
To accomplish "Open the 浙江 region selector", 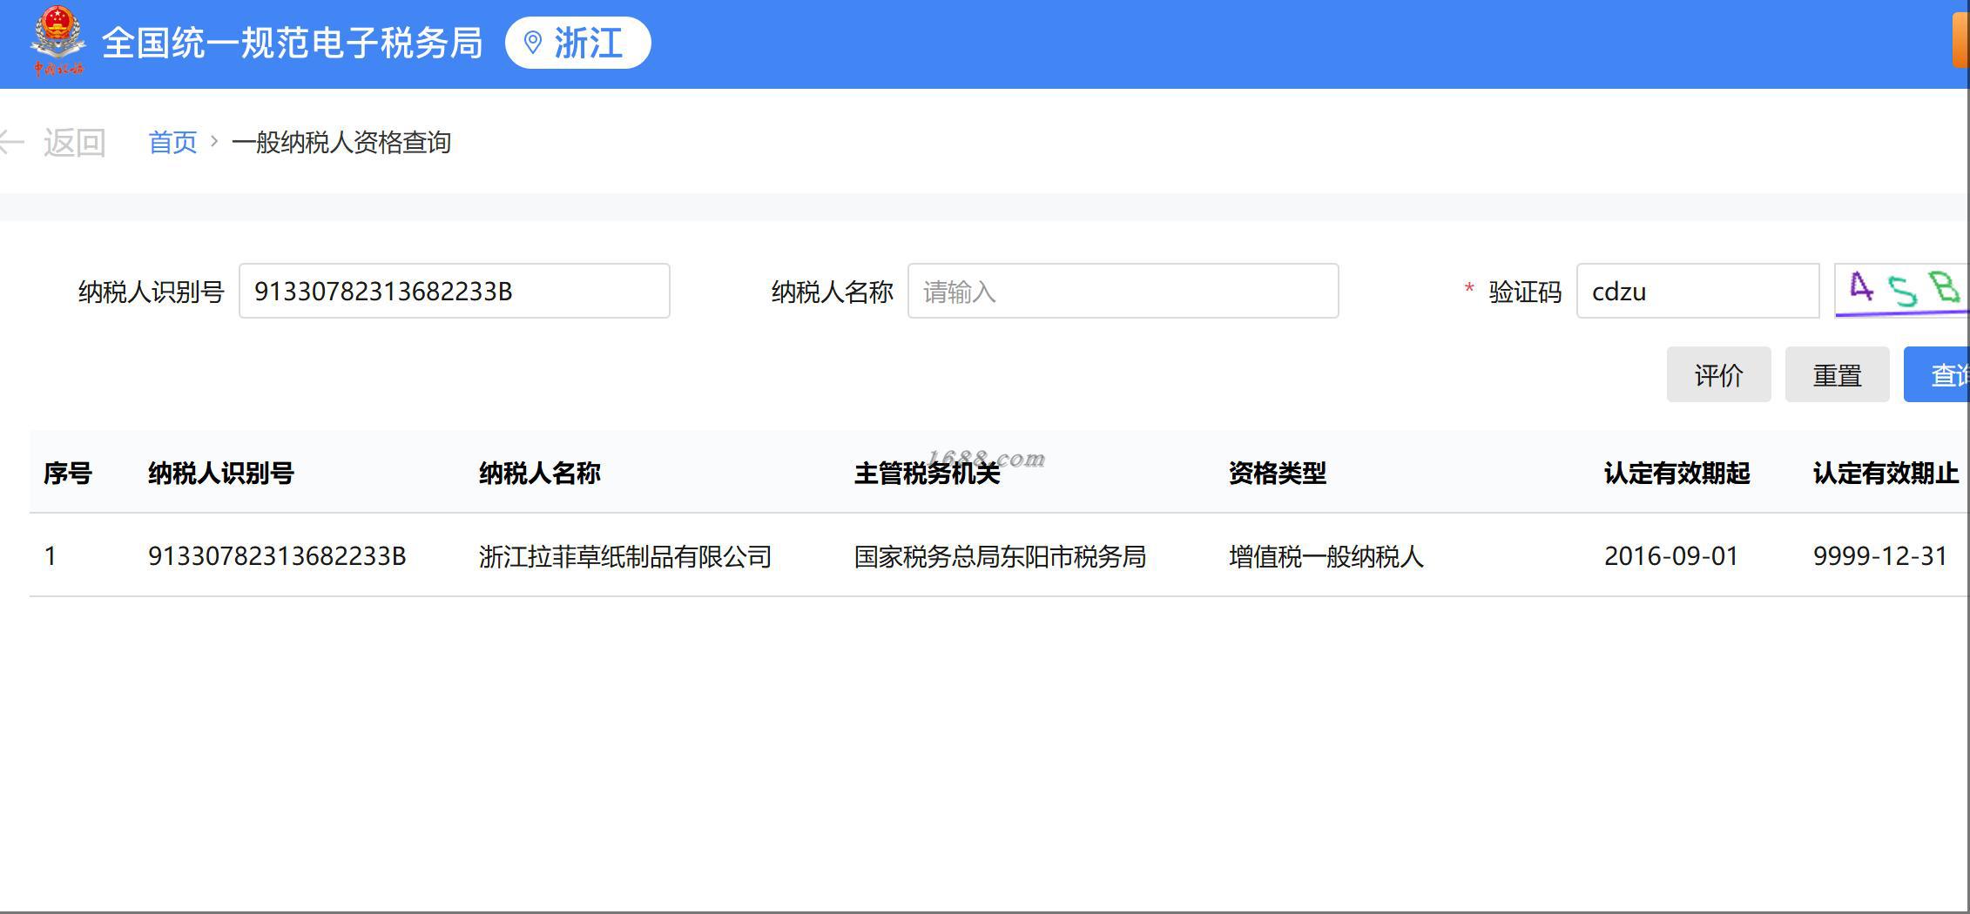I will click(x=578, y=43).
